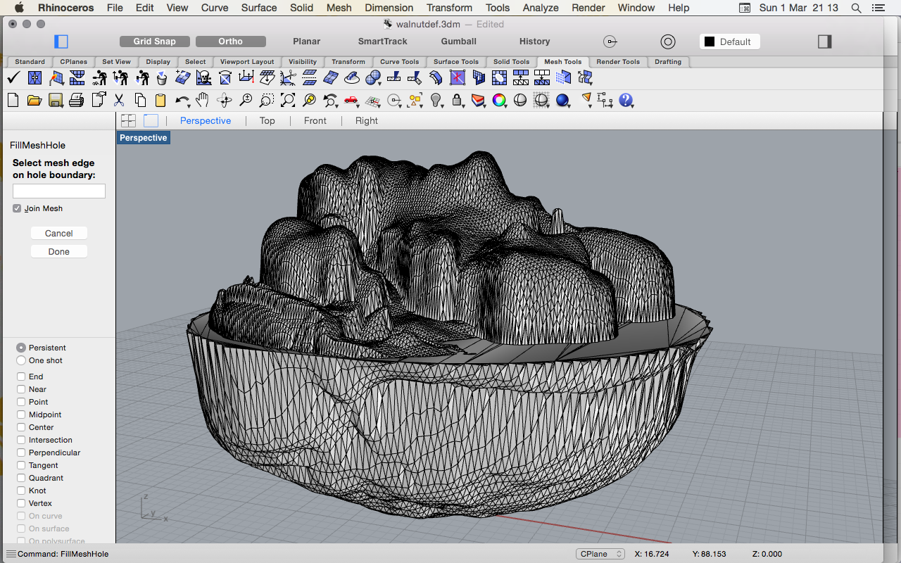Open the Analyze menu
The height and width of the screenshot is (563, 901).
click(x=541, y=8)
